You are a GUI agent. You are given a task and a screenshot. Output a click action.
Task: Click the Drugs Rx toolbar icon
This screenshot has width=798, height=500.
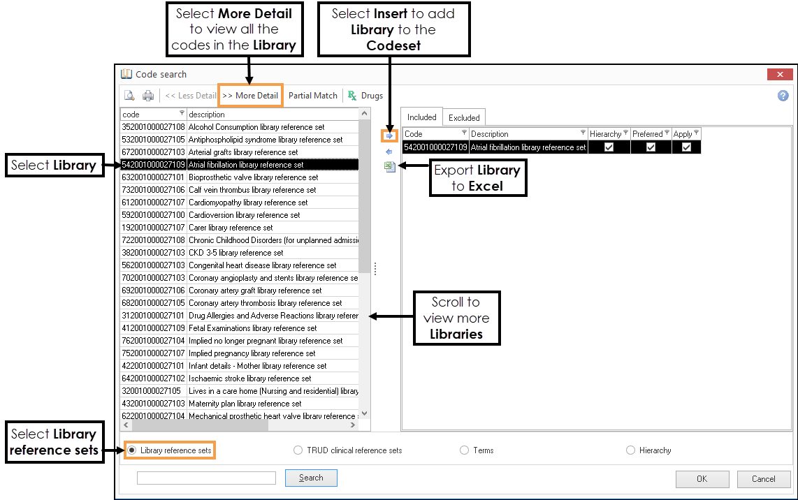click(x=352, y=96)
